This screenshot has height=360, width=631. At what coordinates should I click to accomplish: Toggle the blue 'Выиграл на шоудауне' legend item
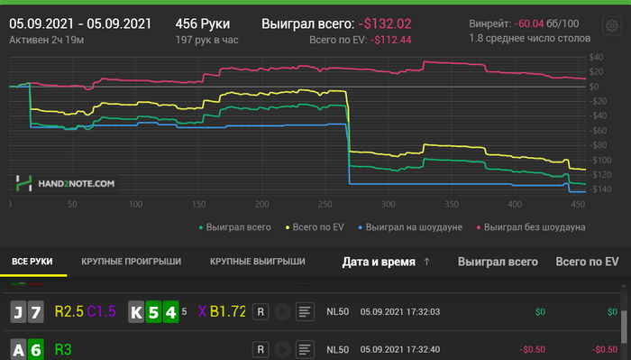(410, 227)
